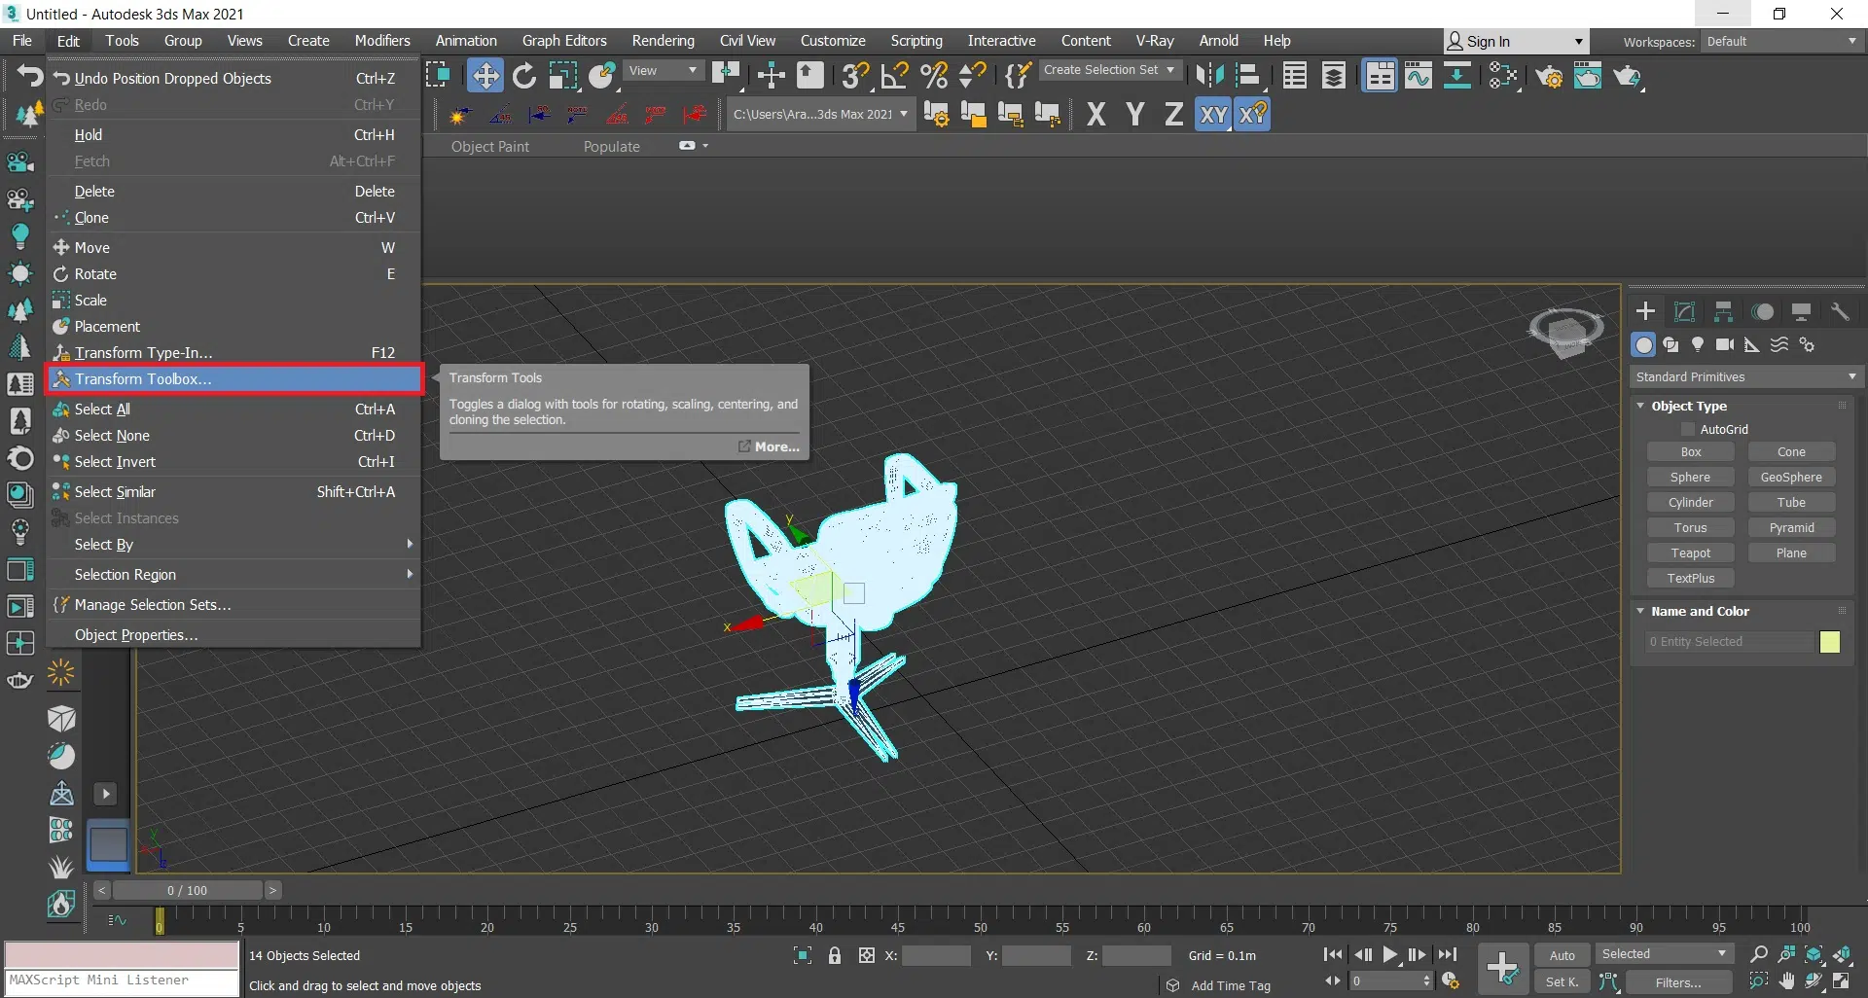
Task: Click the yellow object color swatch
Action: click(1829, 642)
